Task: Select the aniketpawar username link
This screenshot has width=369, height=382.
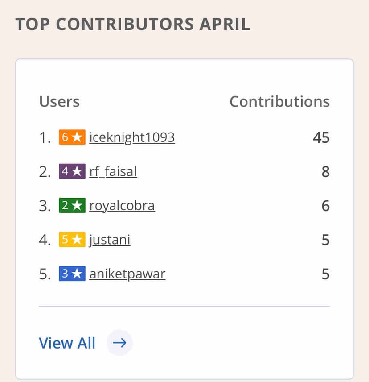Action: [x=127, y=274]
